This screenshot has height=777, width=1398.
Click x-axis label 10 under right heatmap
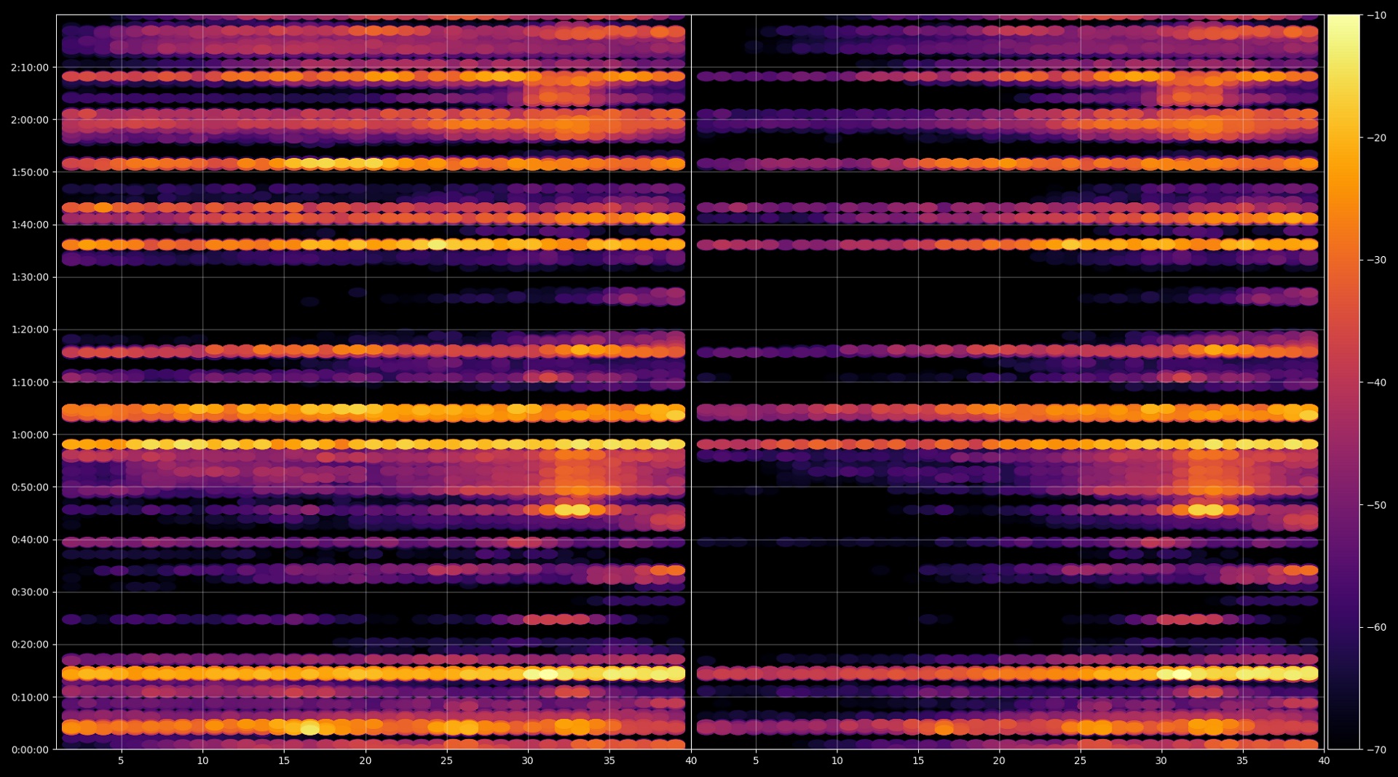click(837, 761)
